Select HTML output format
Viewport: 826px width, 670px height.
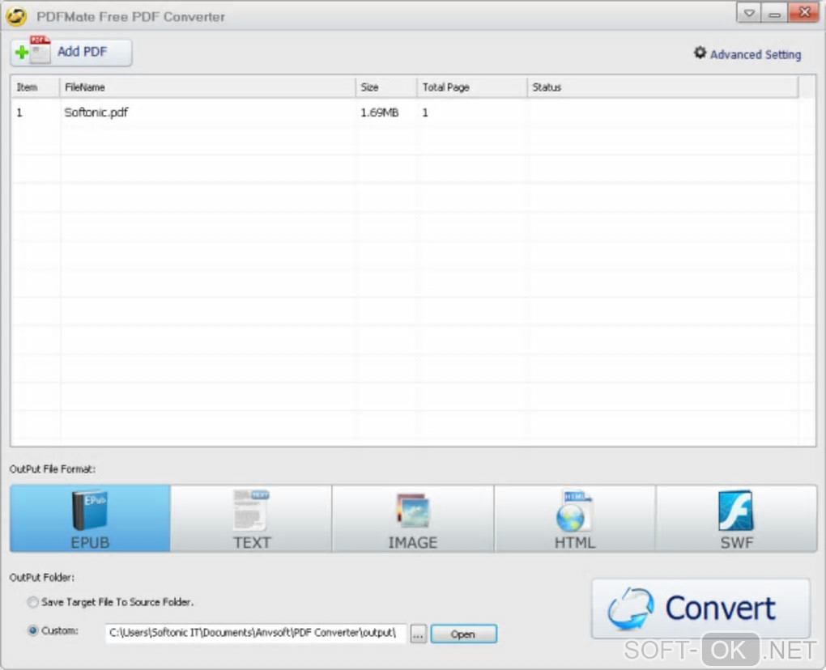(x=575, y=519)
